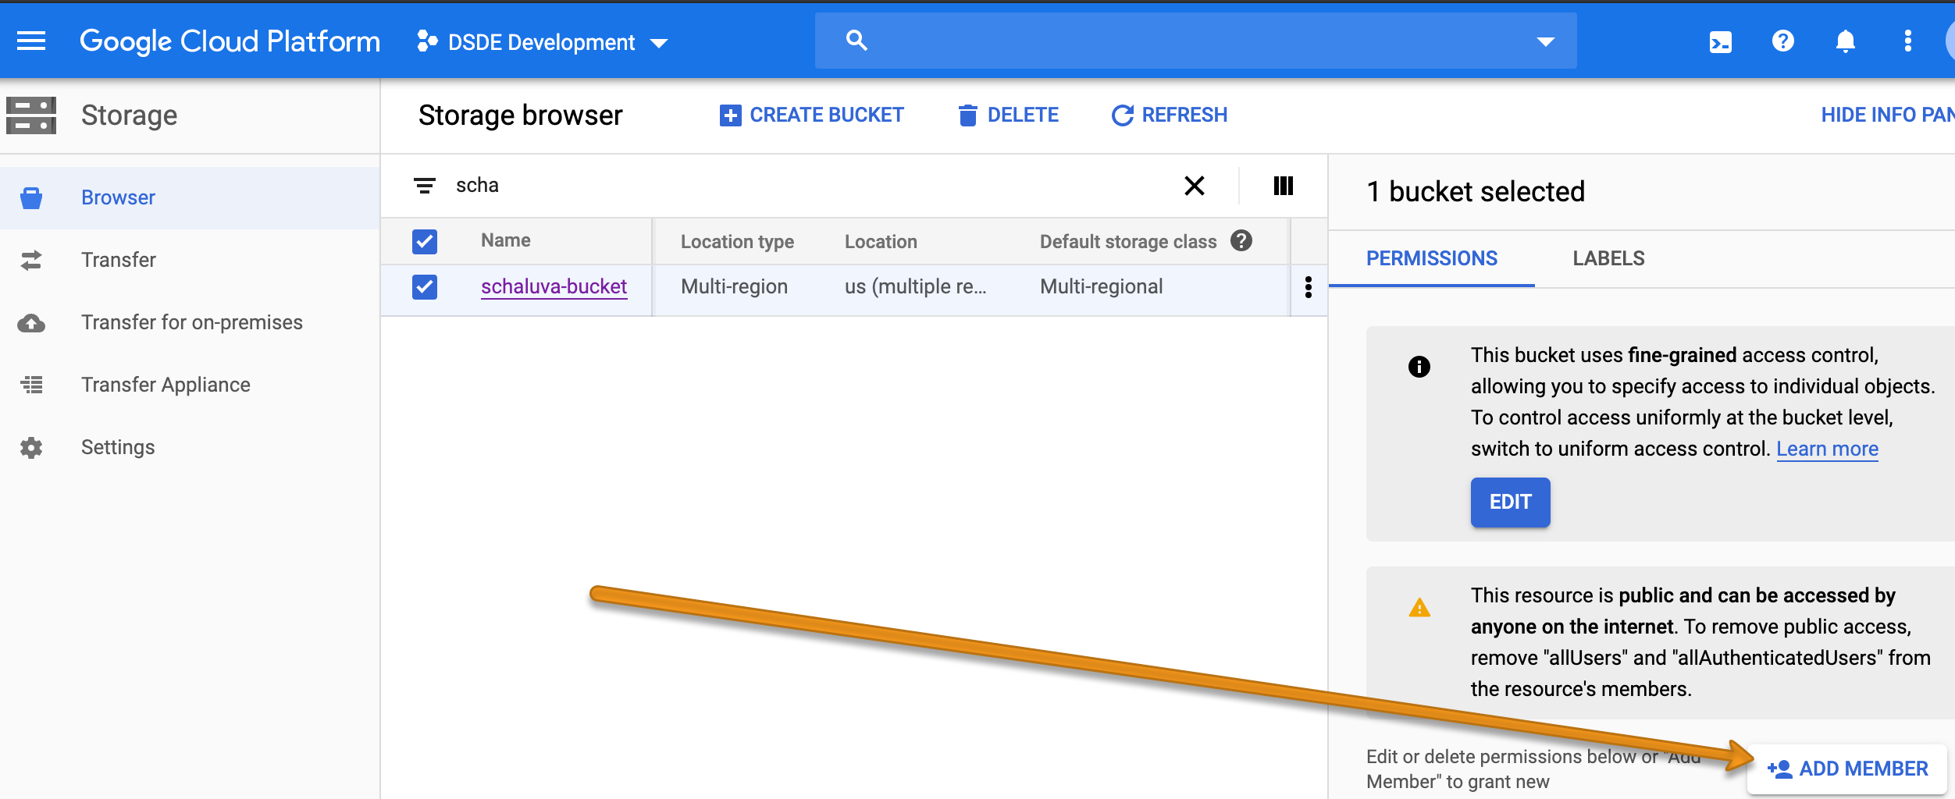This screenshot has width=1955, height=799.
Task: Click the Learn more link
Action: pyautogui.click(x=1827, y=449)
